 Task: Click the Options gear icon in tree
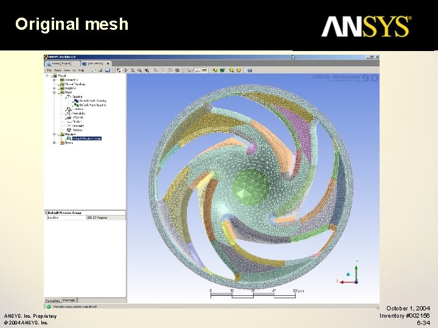pyautogui.click(x=69, y=130)
